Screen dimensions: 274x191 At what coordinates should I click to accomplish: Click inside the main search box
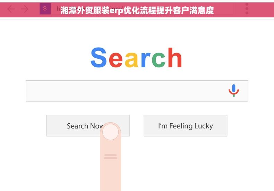coord(137,91)
